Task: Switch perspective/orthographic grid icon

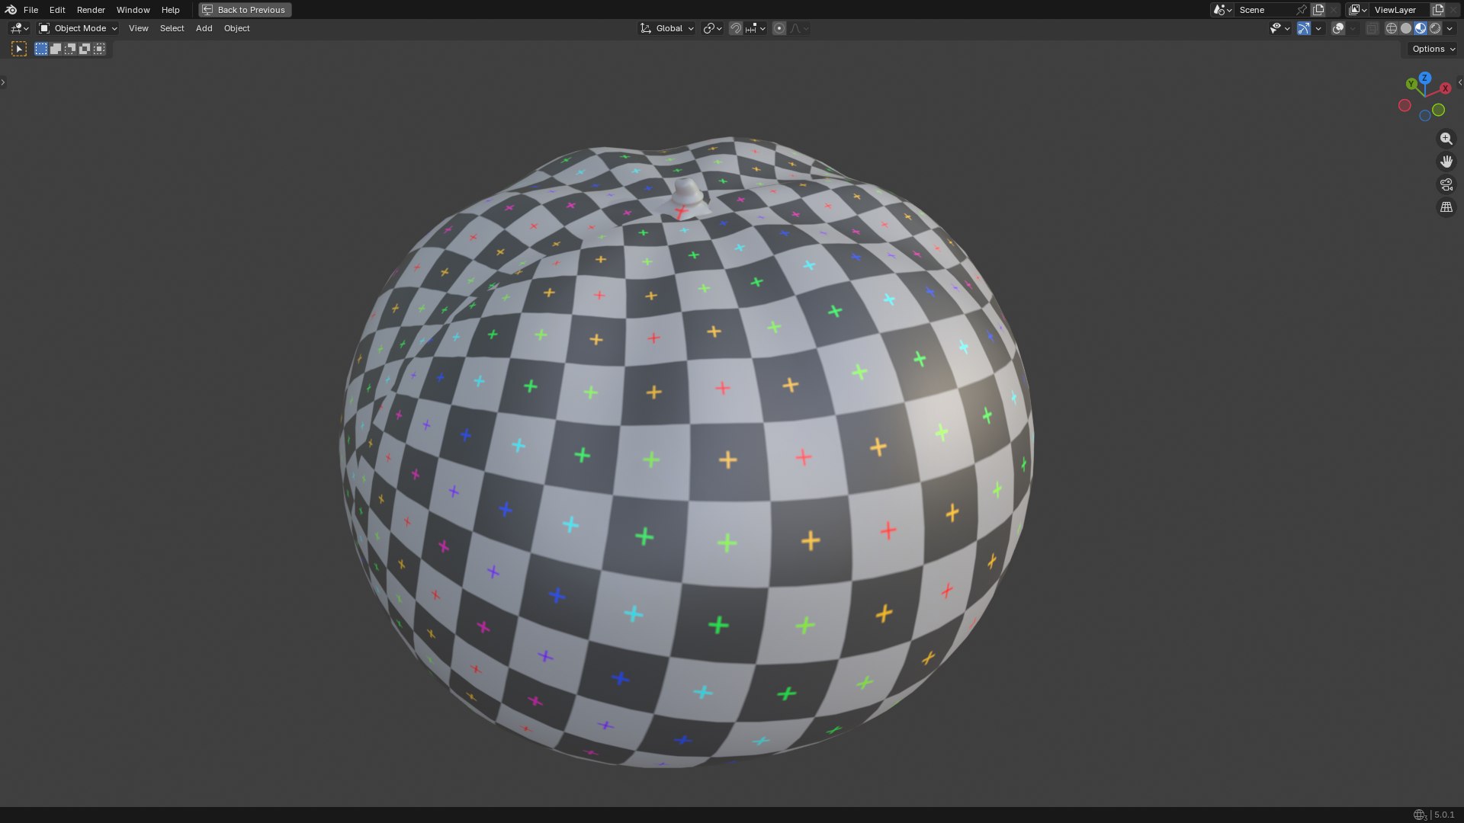Action: [x=1446, y=207]
